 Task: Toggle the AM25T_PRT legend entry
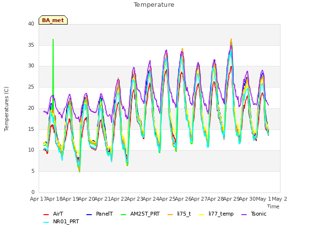pyautogui.click(x=140, y=214)
